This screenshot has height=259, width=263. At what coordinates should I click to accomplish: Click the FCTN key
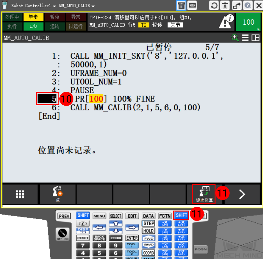[x=165, y=216]
